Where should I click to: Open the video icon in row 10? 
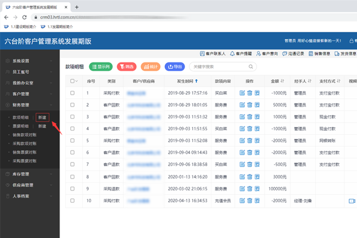(x=352, y=201)
